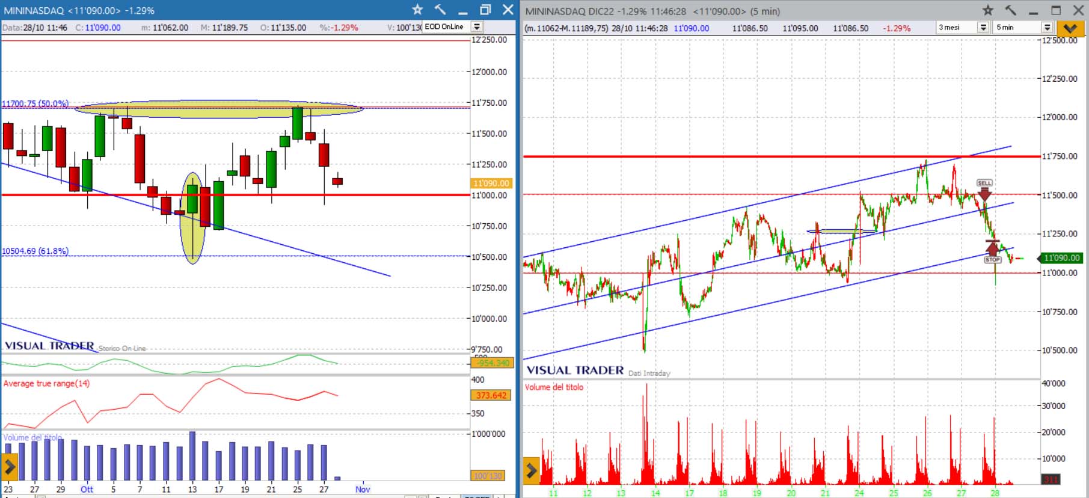Screen dimensions: 1089x498
Task: Restore the left MININASDAQ chart window
Action: 485,10
